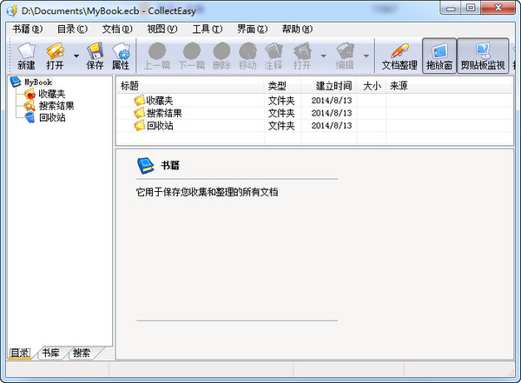Open the 视图(V) menu
This screenshot has height=383, width=521.
[162, 30]
